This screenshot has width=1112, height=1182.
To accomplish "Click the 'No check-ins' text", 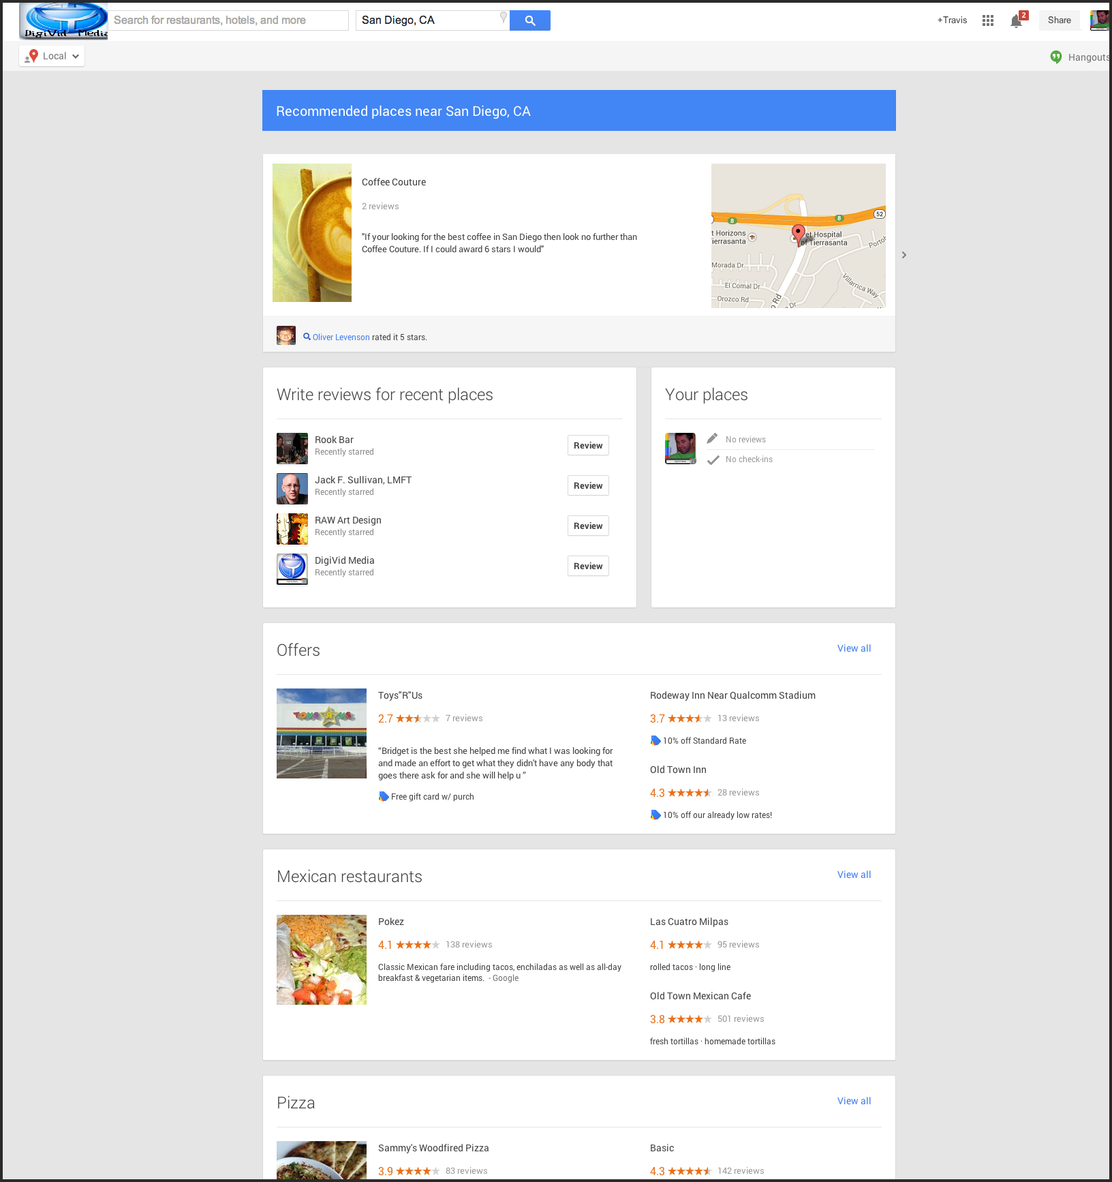I will tap(749, 459).
